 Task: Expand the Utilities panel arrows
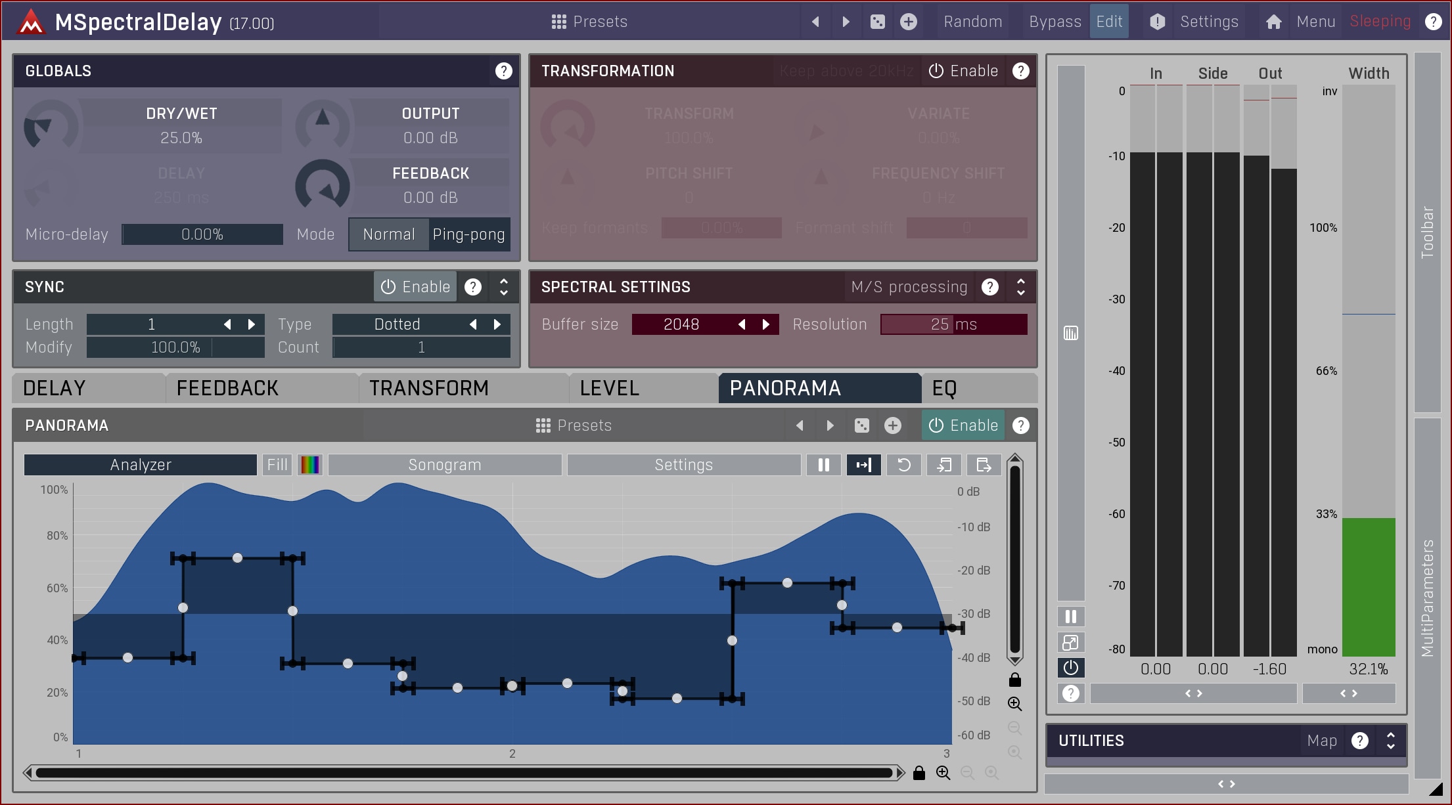1390,741
